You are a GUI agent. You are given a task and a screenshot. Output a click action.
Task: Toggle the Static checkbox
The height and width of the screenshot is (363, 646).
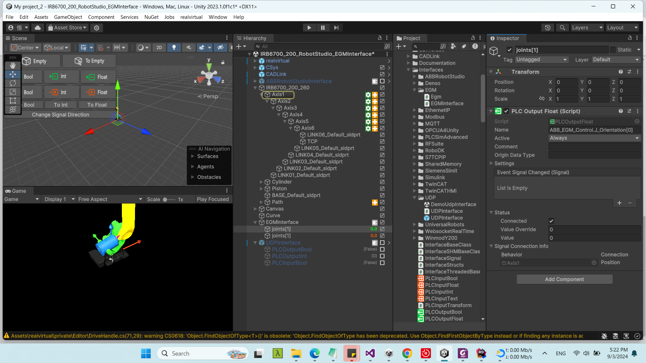[x=613, y=50]
